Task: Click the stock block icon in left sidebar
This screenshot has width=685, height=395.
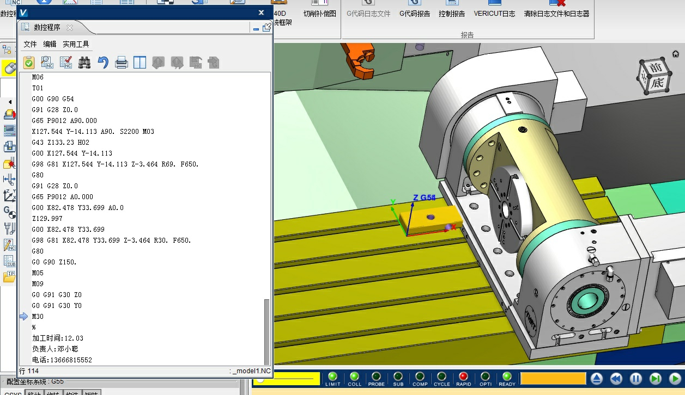Action: pos(9,114)
